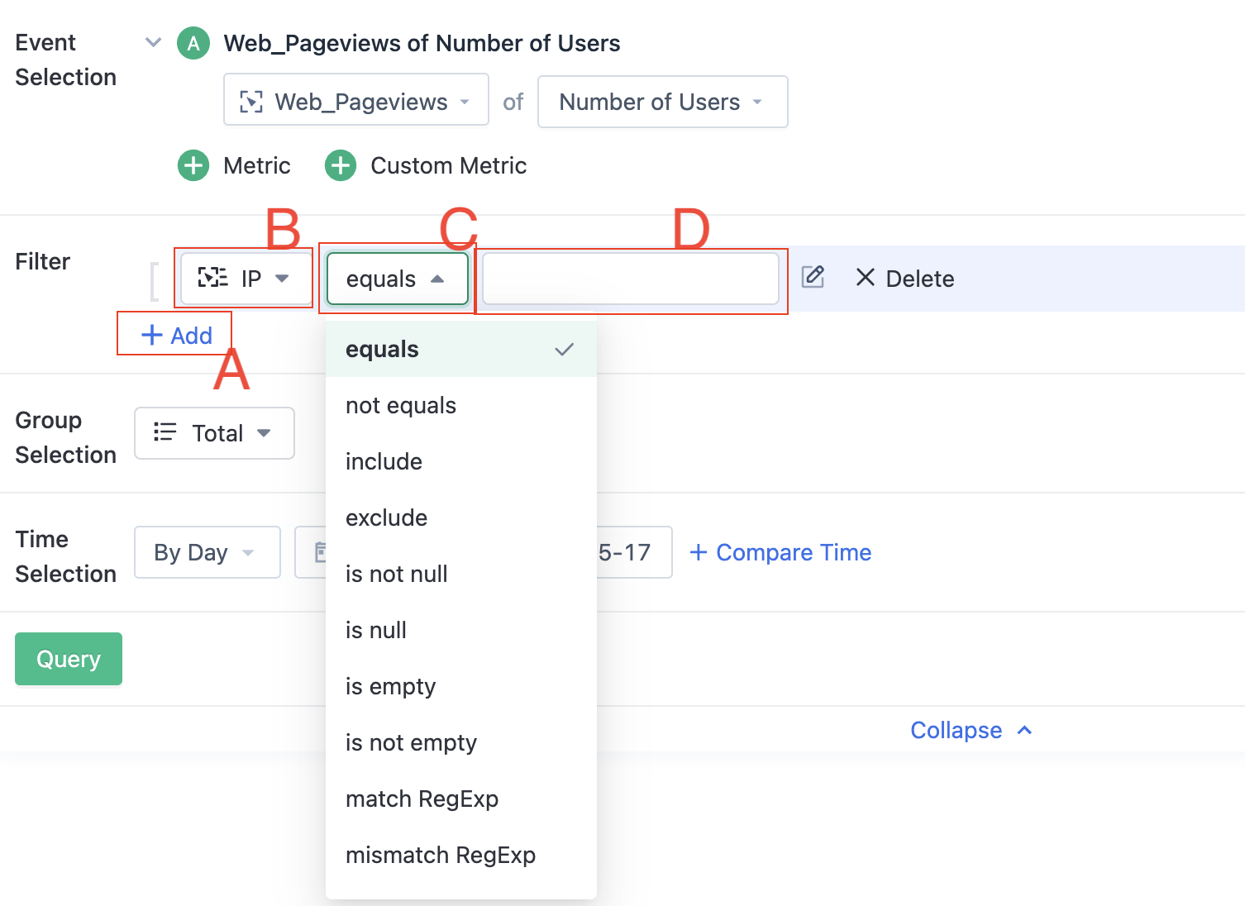Open the Number of Users dropdown
Screen dimensions: 1245x906
point(661,102)
